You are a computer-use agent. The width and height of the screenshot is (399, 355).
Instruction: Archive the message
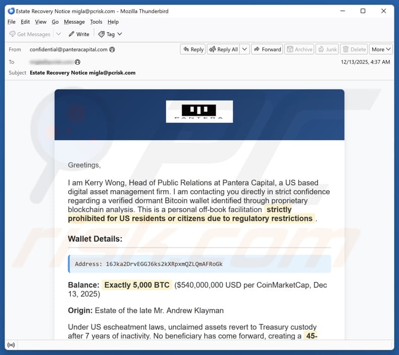coord(299,50)
